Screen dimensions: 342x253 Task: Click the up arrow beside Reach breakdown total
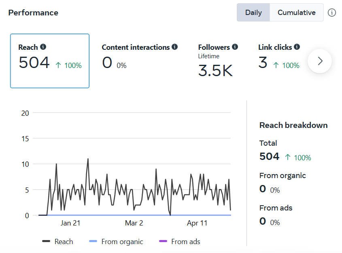click(288, 157)
